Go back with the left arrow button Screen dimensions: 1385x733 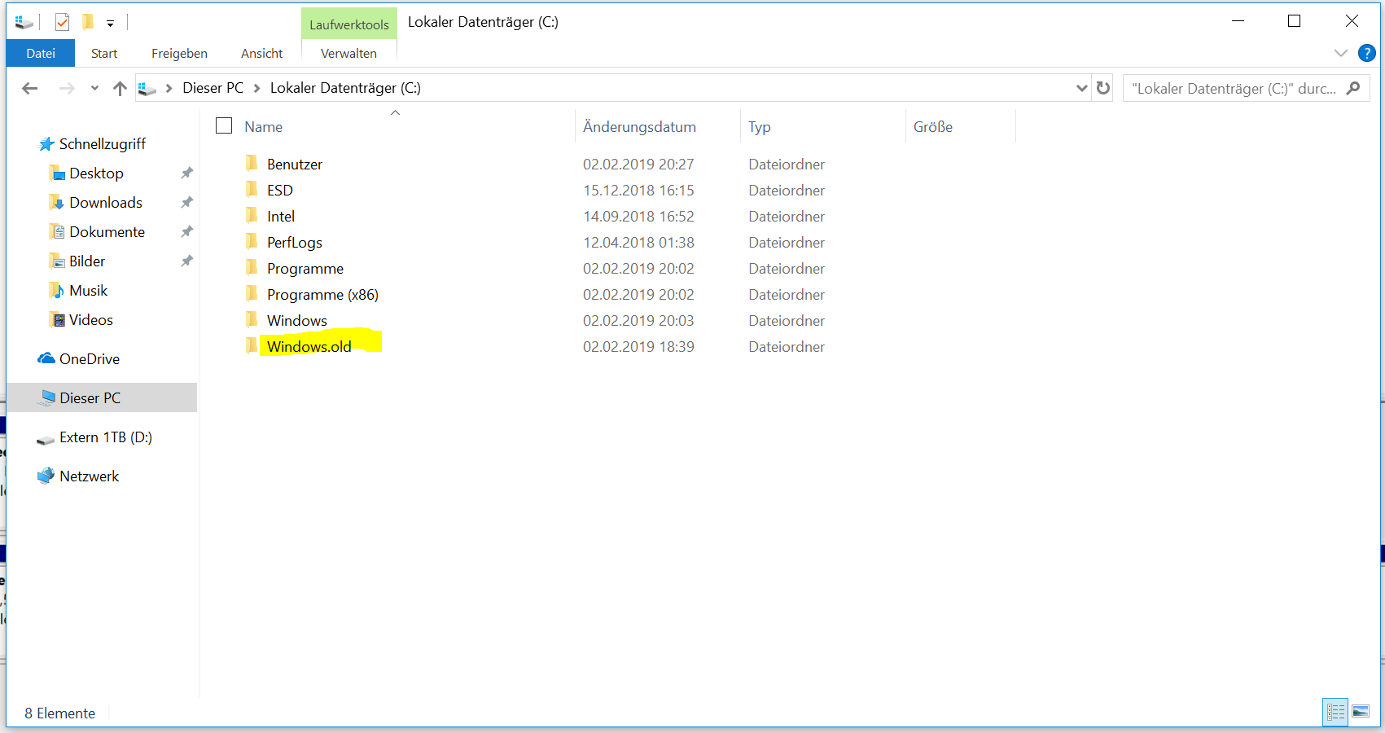pyautogui.click(x=30, y=88)
